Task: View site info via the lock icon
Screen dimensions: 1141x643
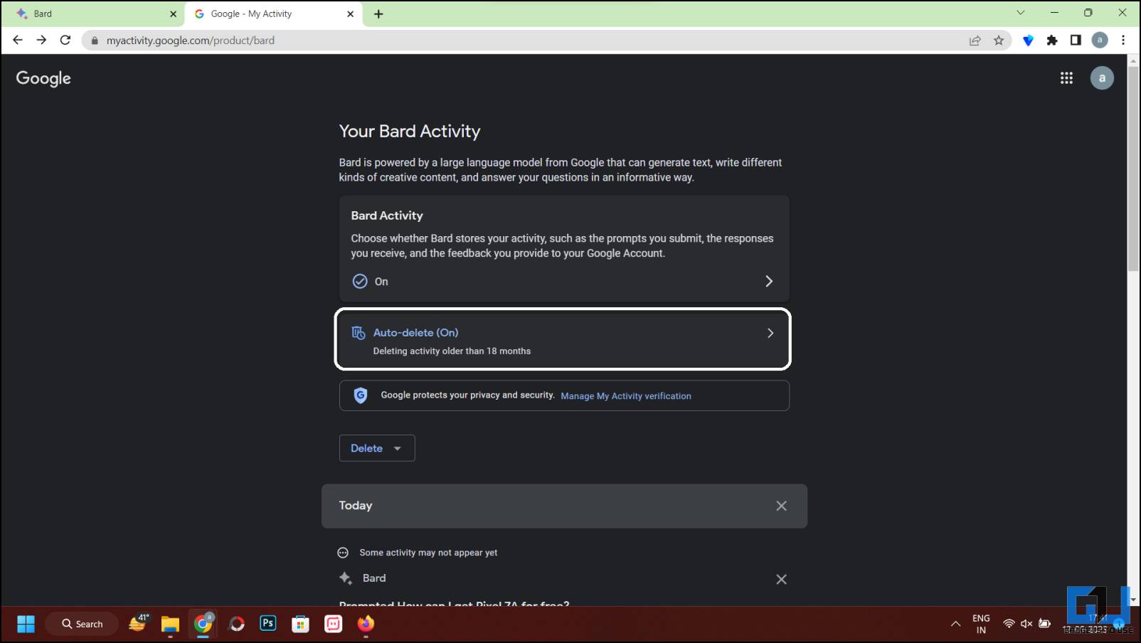Action: [94, 41]
